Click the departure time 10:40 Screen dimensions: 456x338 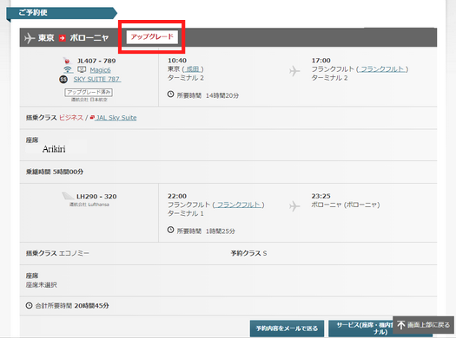click(177, 61)
